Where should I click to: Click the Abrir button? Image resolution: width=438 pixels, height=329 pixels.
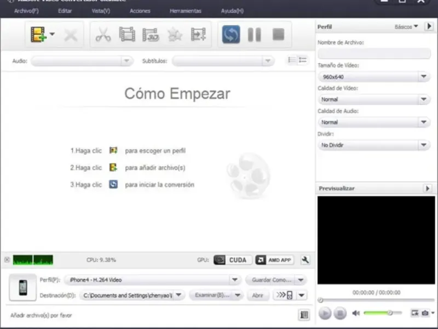click(257, 295)
